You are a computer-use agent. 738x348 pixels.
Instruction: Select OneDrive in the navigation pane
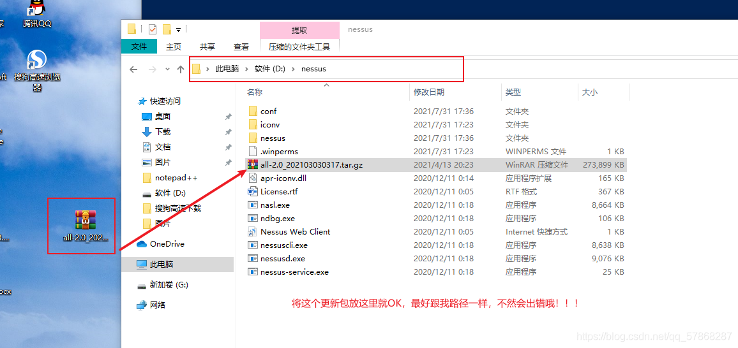click(167, 243)
